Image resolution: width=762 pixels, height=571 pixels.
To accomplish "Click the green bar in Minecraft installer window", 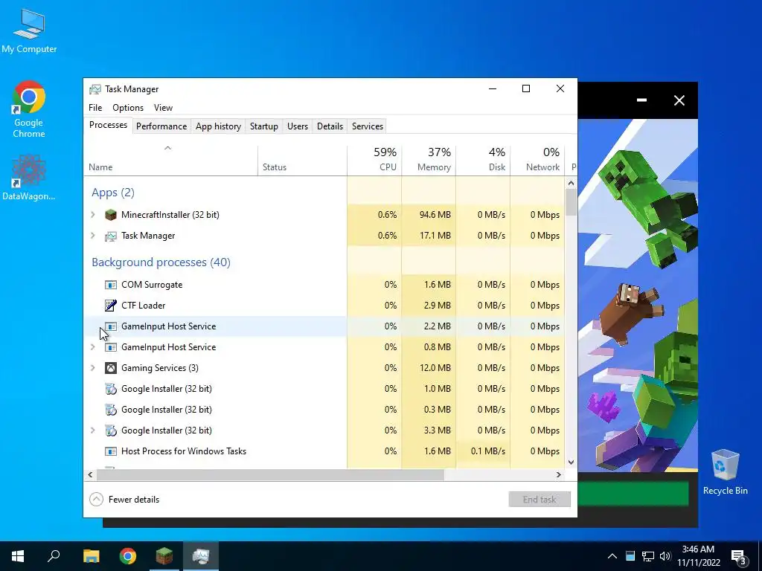I will (x=633, y=494).
